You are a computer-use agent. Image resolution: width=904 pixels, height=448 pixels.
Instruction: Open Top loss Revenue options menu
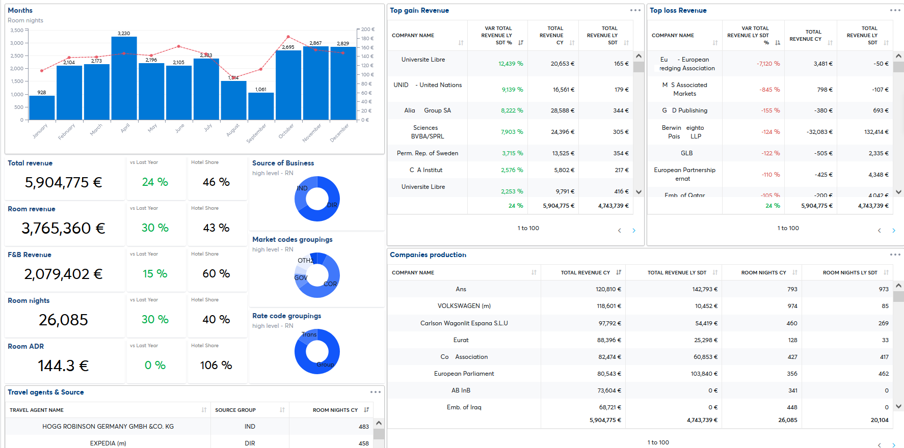895,10
